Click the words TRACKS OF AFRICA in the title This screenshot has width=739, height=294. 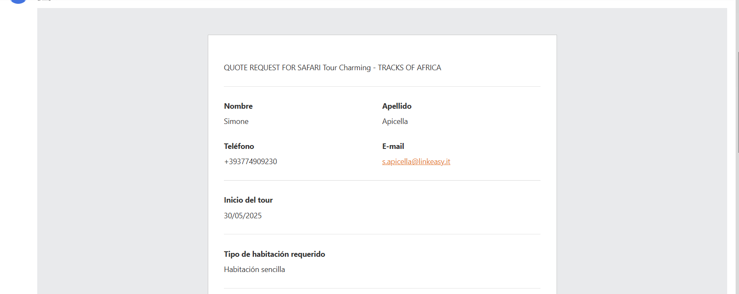pyautogui.click(x=409, y=68)
